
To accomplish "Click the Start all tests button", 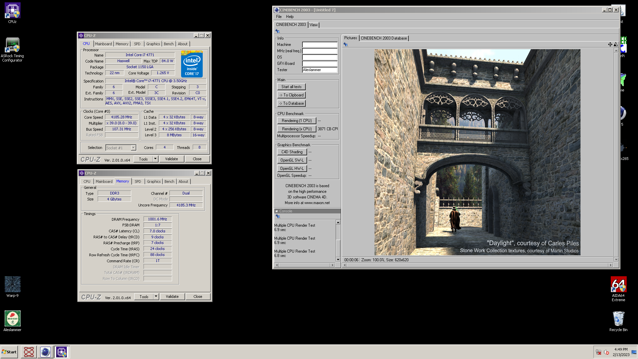I will [291, 87].
